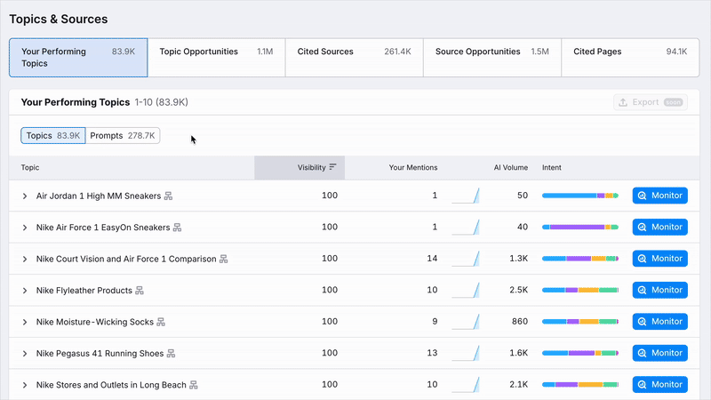This screenshot has height=400, width=711.
Task: Expand the Nike Pegasus 41 Running Shoes row
Action: point(25,354)
